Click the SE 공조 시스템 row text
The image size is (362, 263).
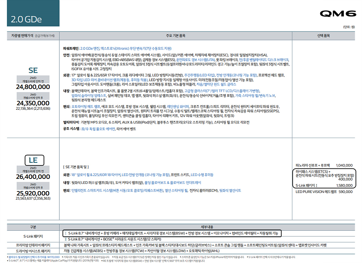point(100,129)
